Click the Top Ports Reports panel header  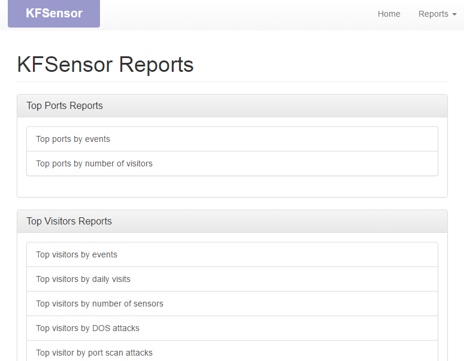point(232,106)
